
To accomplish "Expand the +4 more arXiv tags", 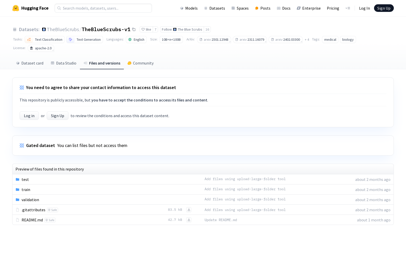I will (x=307, y=39).
